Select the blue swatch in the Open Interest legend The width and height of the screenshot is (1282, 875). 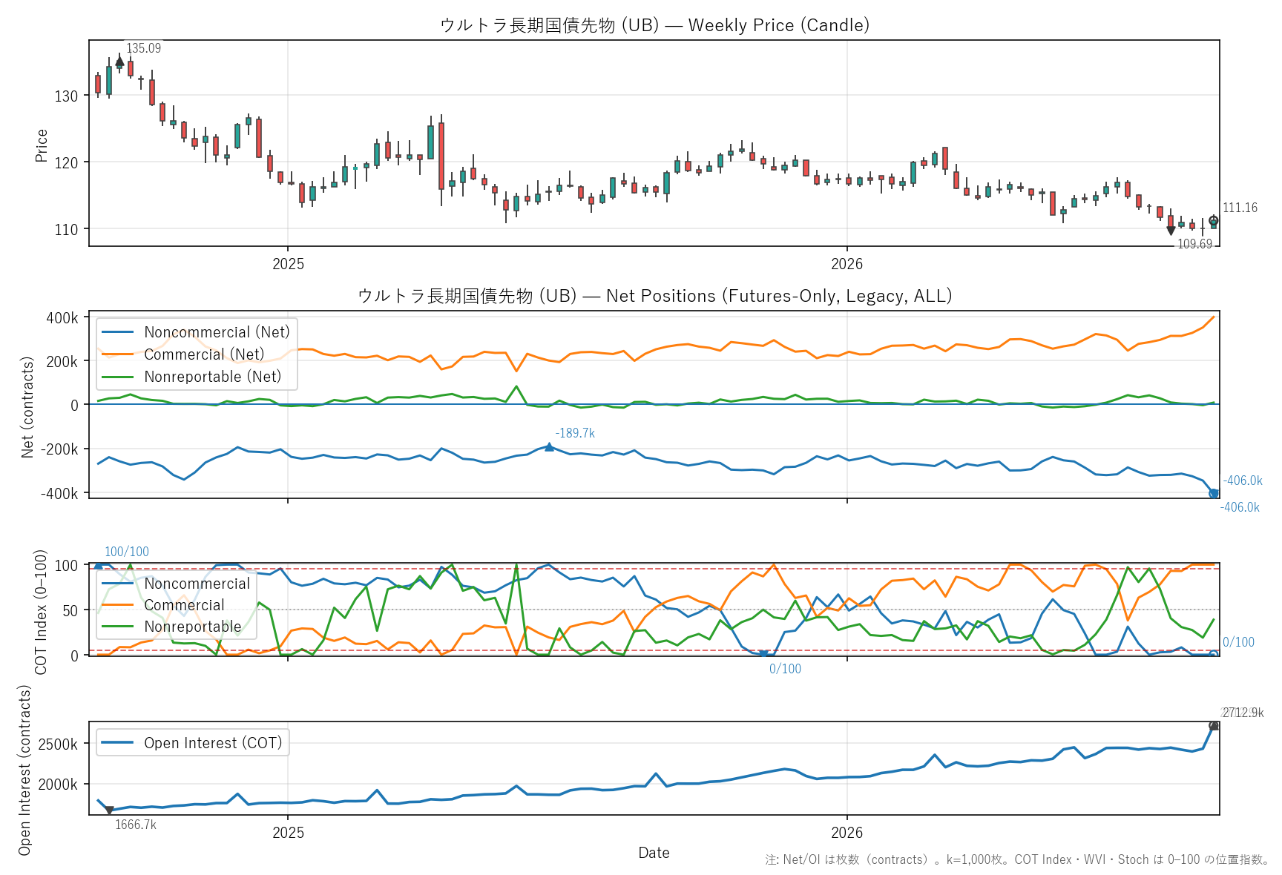pyautogui.click(x=118, y=743)
